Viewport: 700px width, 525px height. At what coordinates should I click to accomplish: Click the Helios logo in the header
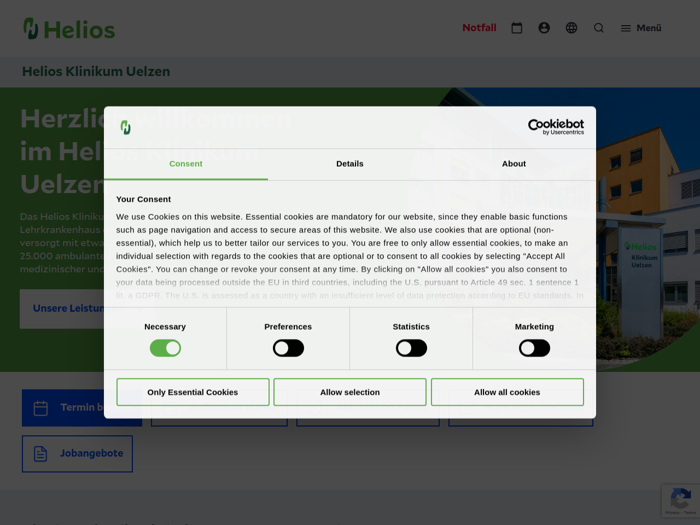[x=69, y=29]
